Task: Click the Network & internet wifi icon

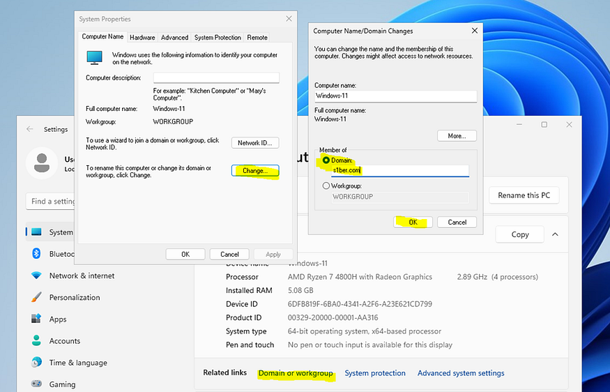Action: click(x=36, y=276)
